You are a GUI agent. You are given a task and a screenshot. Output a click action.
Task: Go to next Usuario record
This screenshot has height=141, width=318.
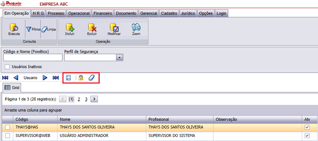click(x=45, y=78)
